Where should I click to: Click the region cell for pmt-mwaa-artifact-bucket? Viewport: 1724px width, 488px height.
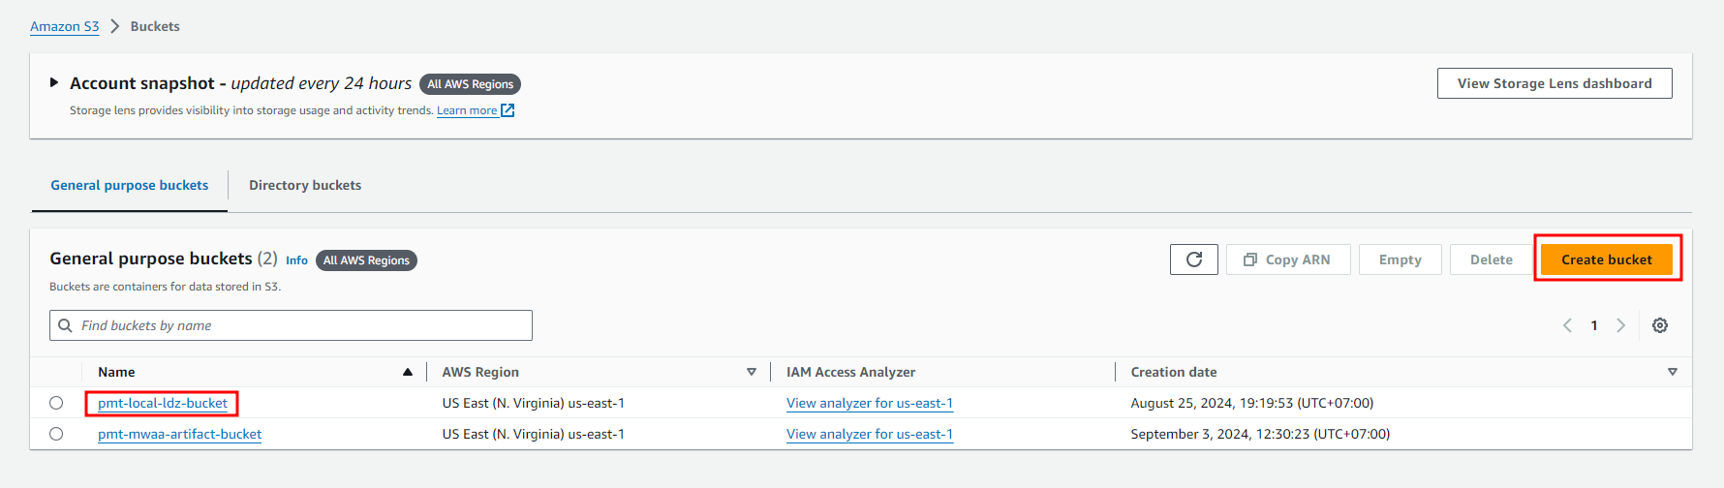[x=534, y=434]
